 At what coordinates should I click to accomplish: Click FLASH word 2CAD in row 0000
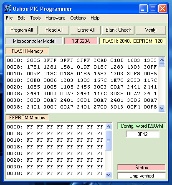coord(100,60)
